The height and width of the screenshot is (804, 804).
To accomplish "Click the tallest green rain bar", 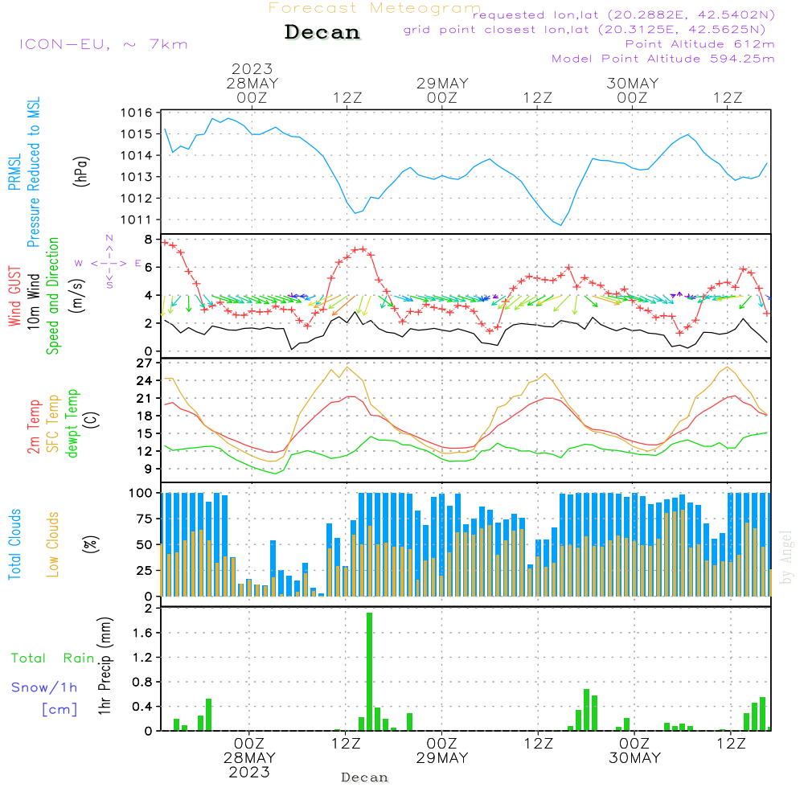I will pos(369,671).
